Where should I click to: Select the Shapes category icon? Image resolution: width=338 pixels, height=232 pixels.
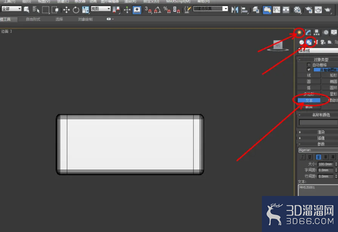click(x=309, y=42)
